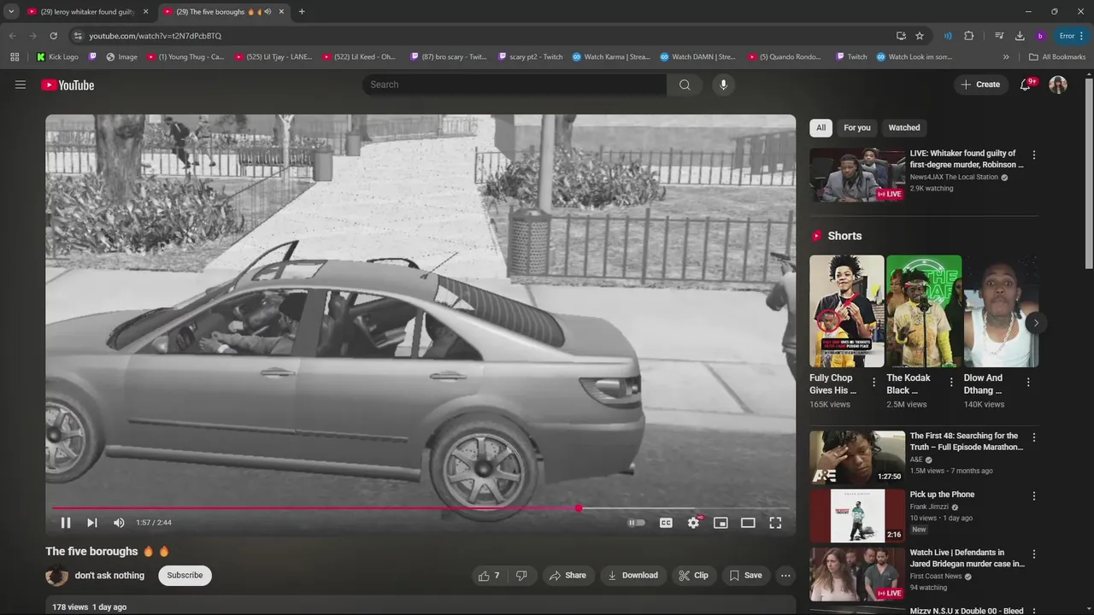Open the media controls toolbar icon
Viewport: 1094px width, 615px height.
[x=999, y=36]
